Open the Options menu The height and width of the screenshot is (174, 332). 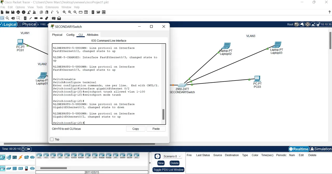point(20,7)
